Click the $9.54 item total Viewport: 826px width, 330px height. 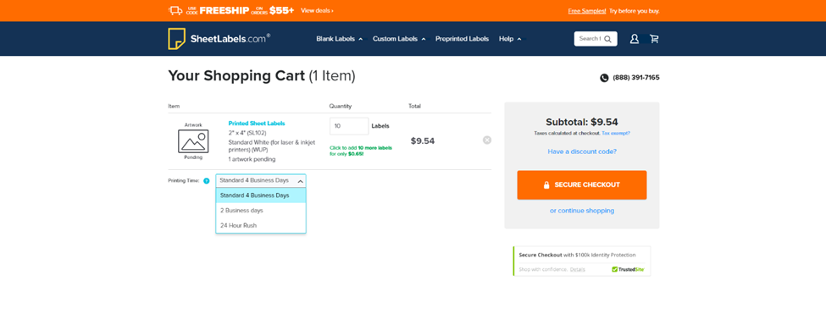423,141
